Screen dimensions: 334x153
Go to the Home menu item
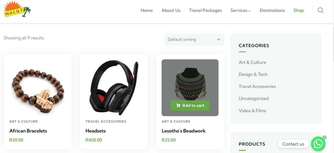point(146,10)
